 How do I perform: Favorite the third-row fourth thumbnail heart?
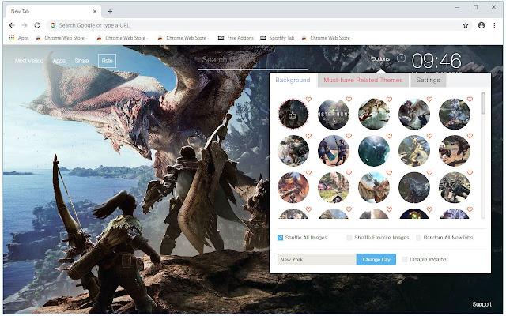[429, 173]
